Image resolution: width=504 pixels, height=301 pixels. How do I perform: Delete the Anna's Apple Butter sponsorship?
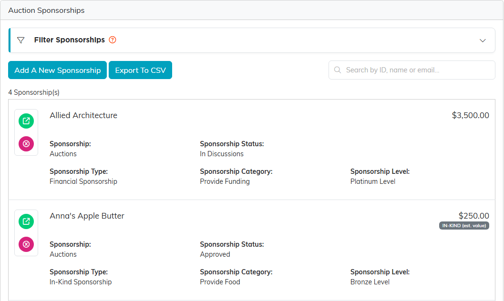26,244
